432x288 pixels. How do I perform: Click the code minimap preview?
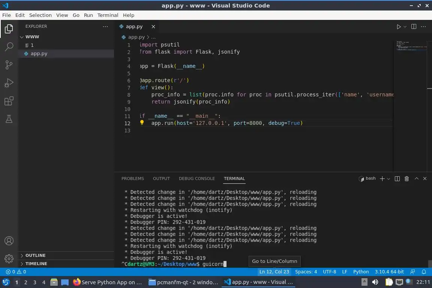[x=412, y=46]
